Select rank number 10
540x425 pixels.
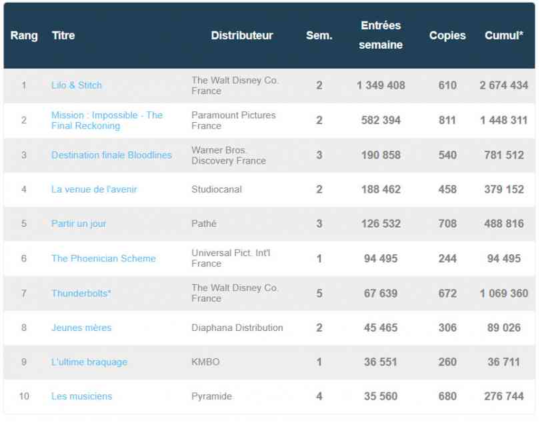pyautogui.click(x=24, y=396)
